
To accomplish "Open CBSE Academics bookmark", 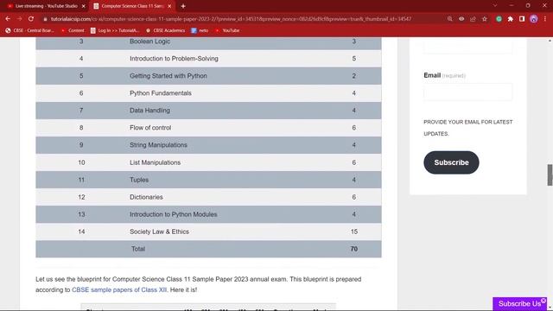I will tap(165, 31).
